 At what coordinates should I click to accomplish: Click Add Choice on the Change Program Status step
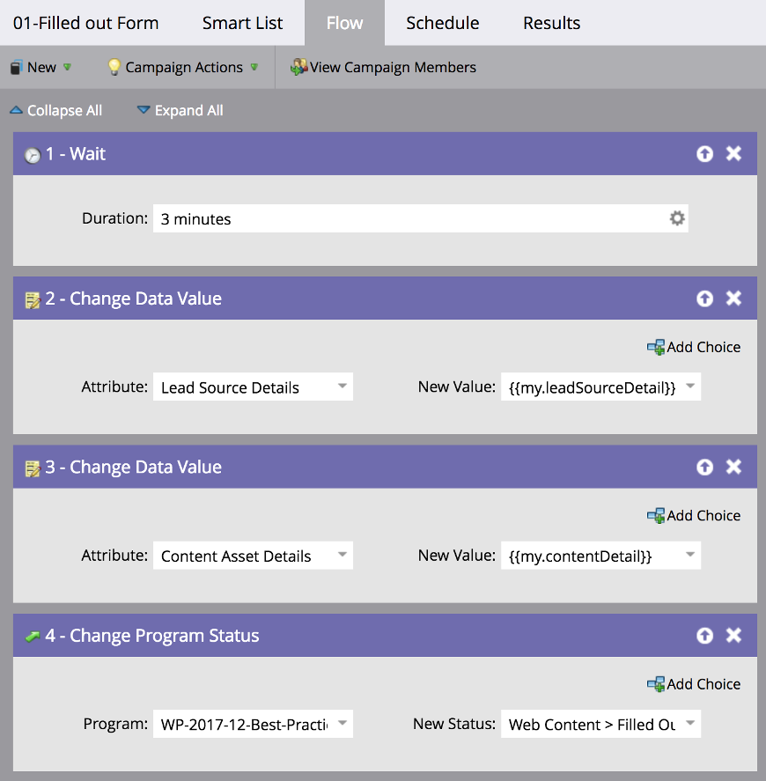(694, 684)
